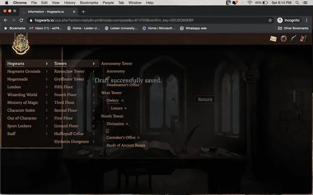This screenshot has height=195, width=313.
Task: Open the Out of Character menu item
Action: (x=22, y=118)
